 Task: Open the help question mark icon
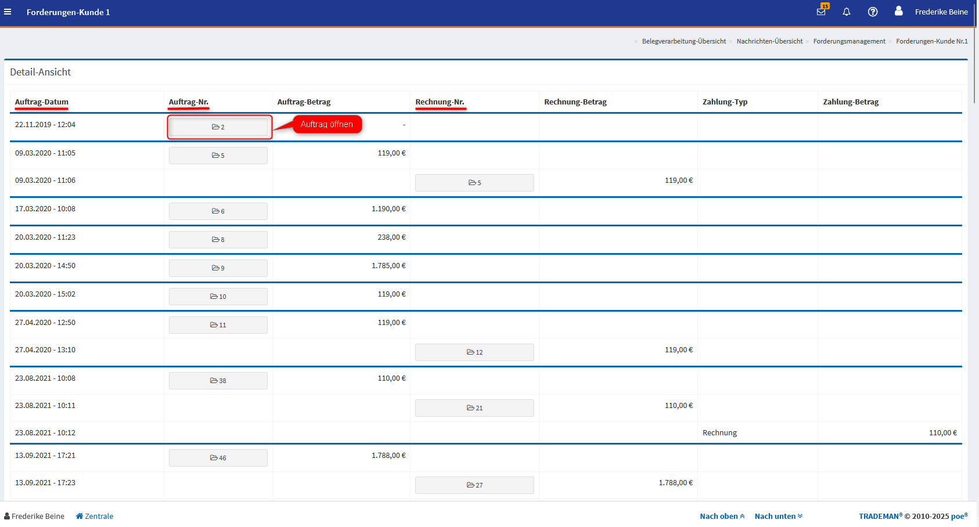(x=873, y=12)
